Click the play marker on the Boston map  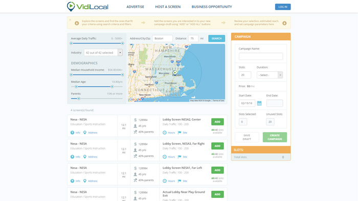[x=175, y=73]
